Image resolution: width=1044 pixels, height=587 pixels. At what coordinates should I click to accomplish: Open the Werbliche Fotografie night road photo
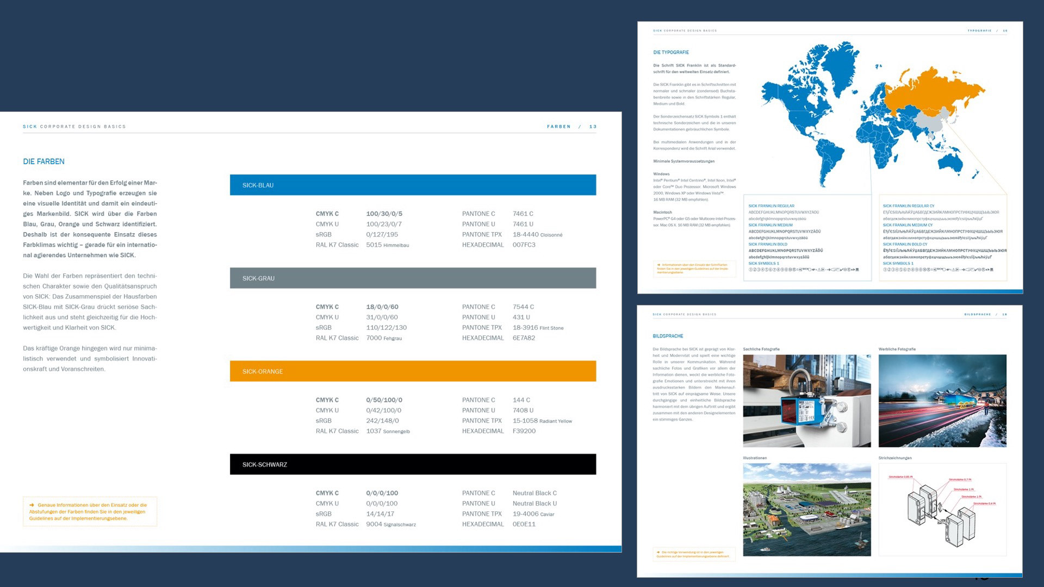pyautogui.click(x=942, y=401)
